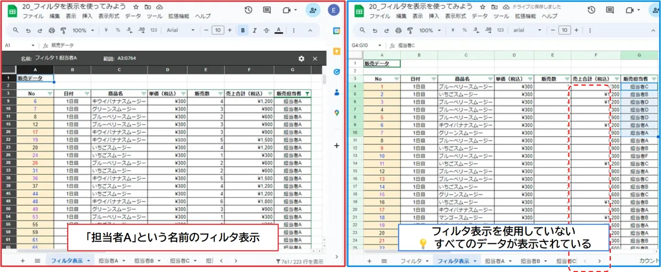
Task: Open the green 販売担当者 filter in left sheet
Action: [307, 93]
